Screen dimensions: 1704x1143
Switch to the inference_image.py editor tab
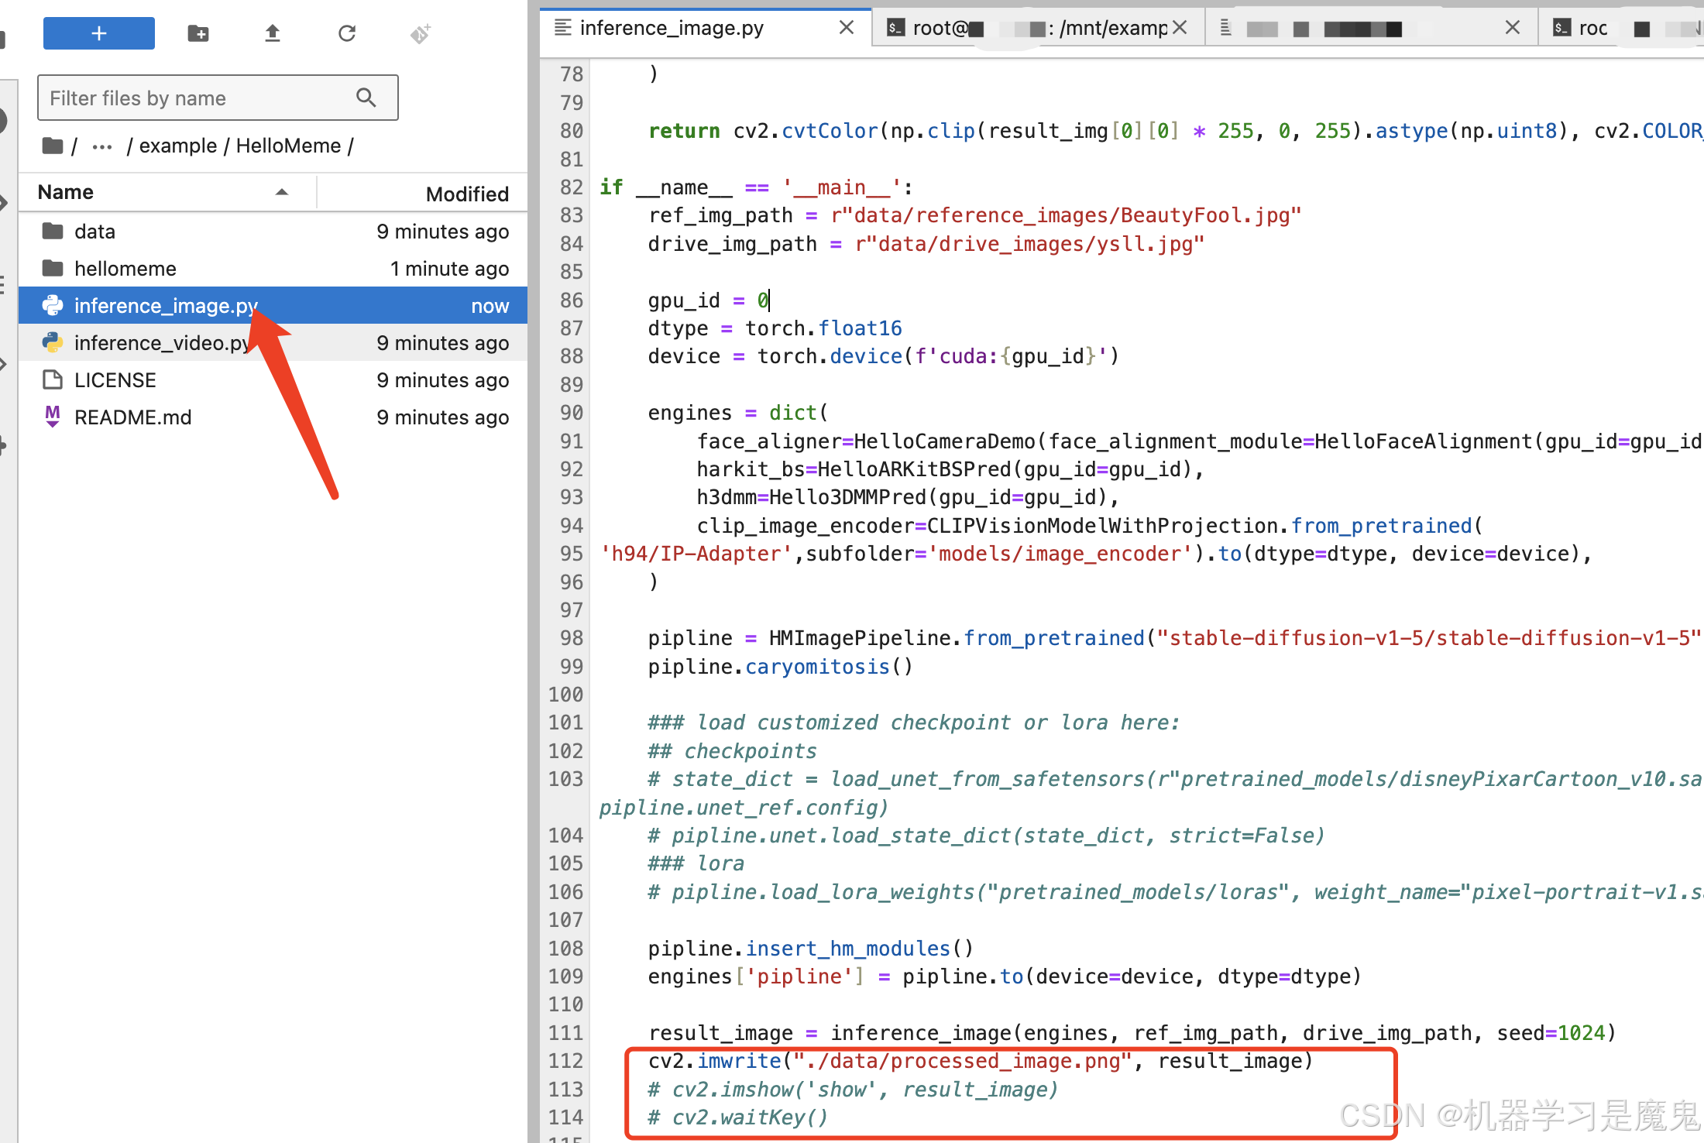coord(671,29)
